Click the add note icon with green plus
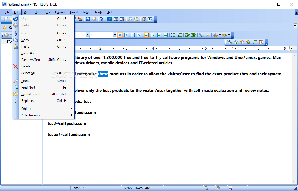Screen dimensions: 298x191 coord(110,19)
